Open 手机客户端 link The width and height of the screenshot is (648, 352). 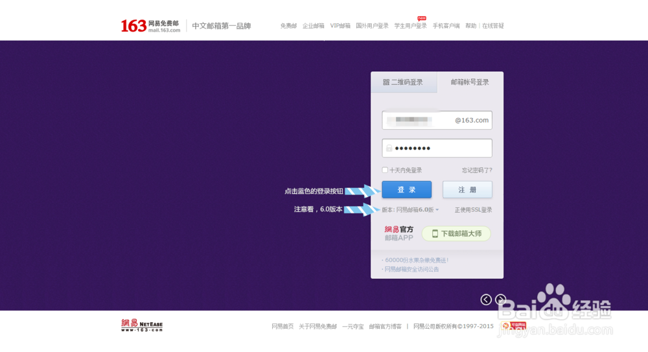(x=446, y=26)
